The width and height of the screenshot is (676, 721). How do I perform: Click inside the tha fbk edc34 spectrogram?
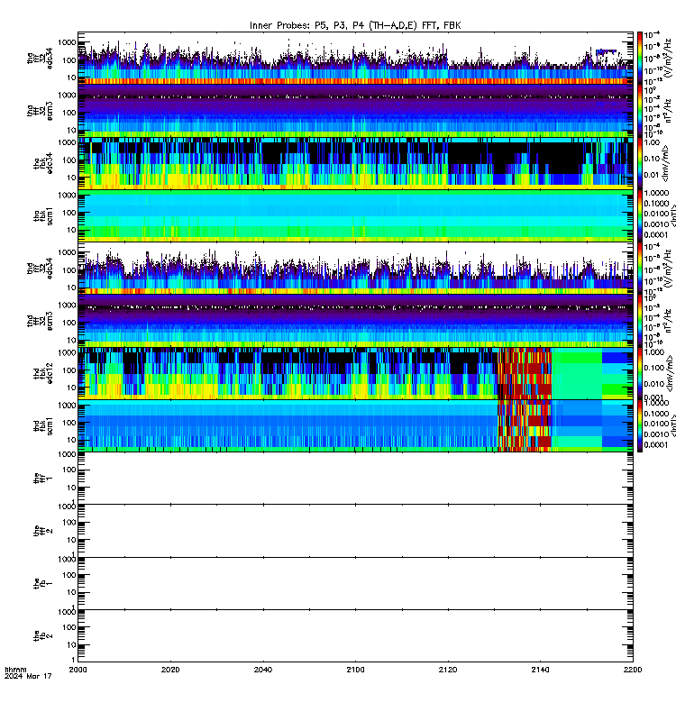tap(355, 163)
